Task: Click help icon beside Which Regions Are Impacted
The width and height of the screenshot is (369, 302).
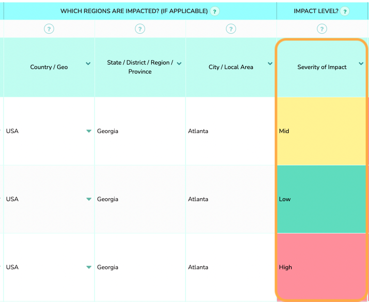Action: pyautogui.click(x=215, y=11)
